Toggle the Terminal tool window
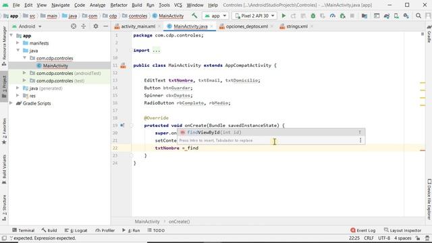432x243 pixels. pyautogui.click(x=24, y=230)
